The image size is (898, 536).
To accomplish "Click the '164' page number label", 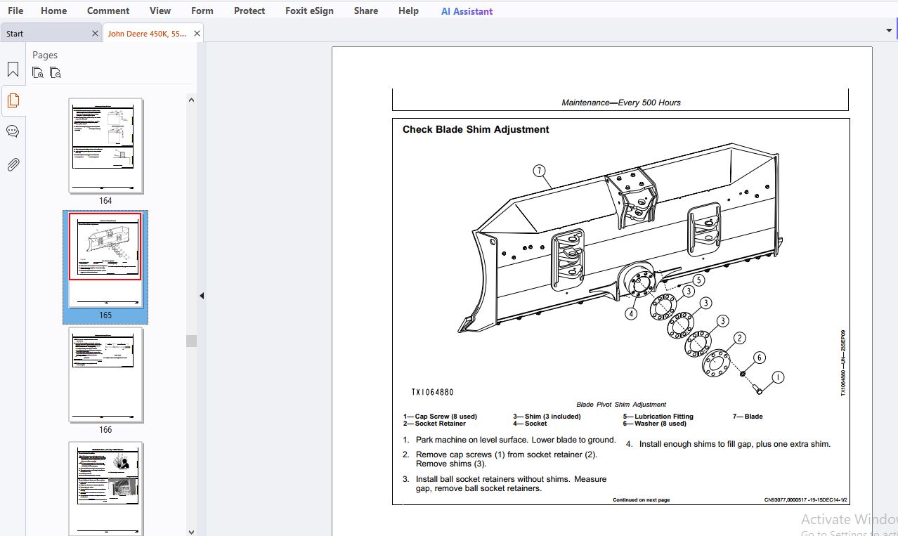I will (105, 201).
